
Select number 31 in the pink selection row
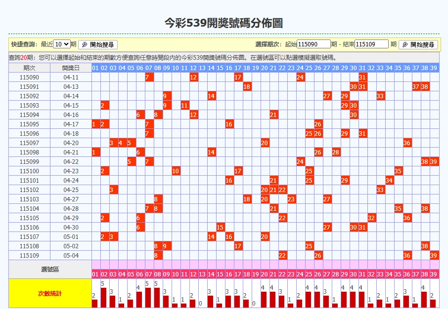pyautogui.click(x=362, y=274)
